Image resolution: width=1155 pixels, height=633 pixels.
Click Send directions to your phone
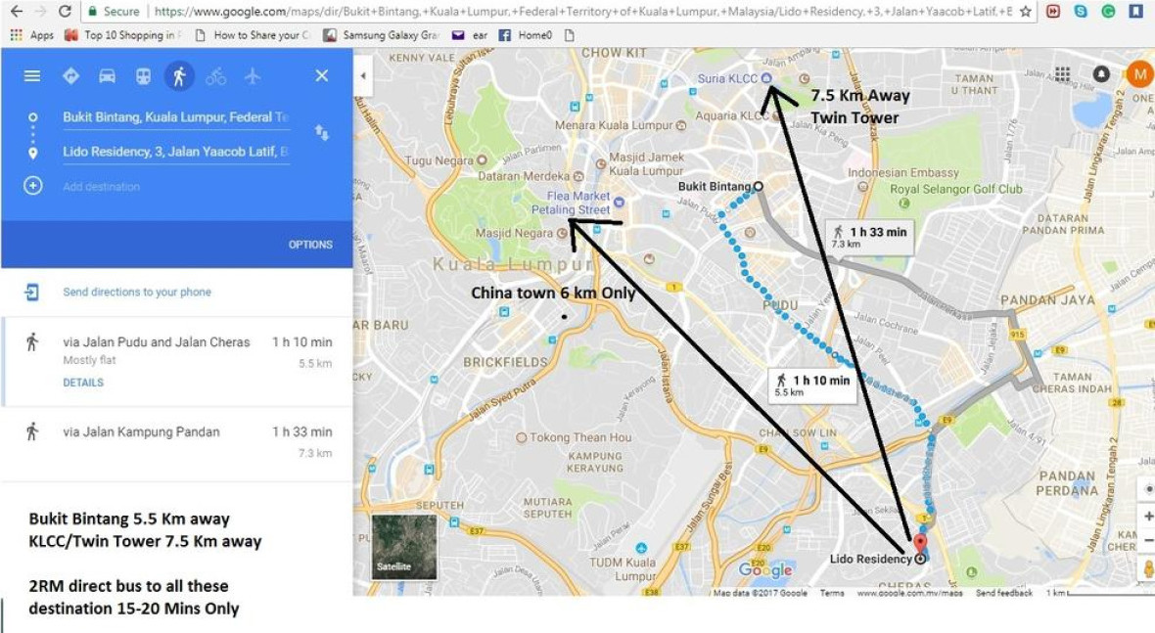[137, 293]
